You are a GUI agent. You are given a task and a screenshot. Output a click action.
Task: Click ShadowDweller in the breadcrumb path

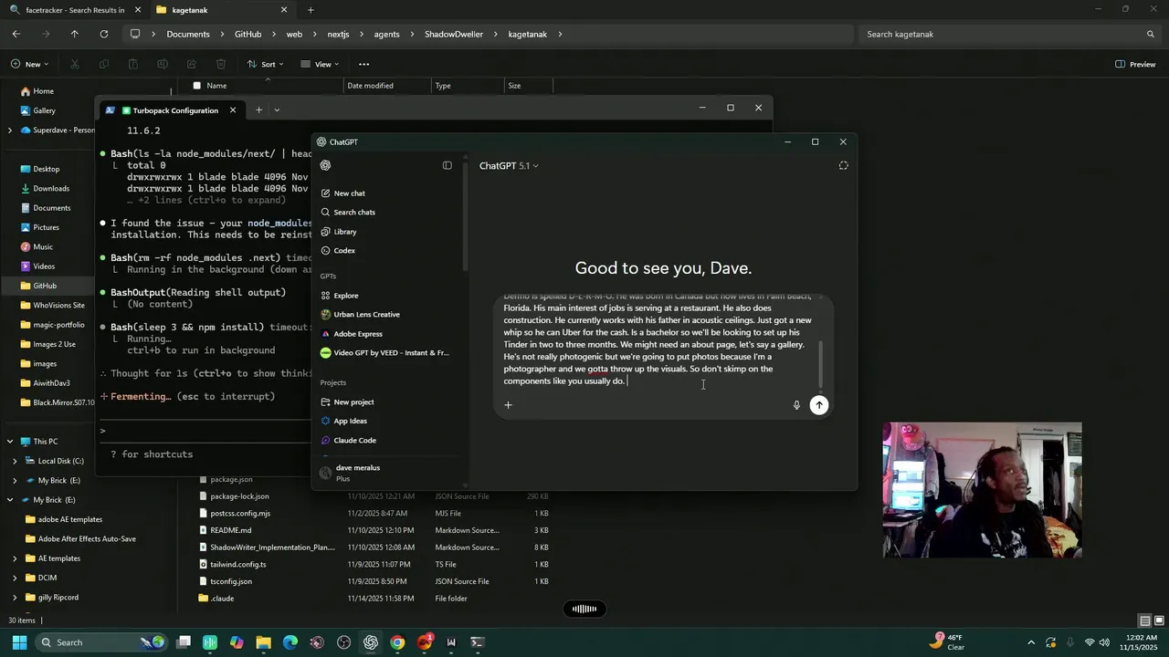[x=453, y=35]
